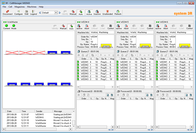Toggle the first view button in WEDM-4 Processed toolbar
The height and width of the screenshot is (133, 196).
tap(108, 95)
